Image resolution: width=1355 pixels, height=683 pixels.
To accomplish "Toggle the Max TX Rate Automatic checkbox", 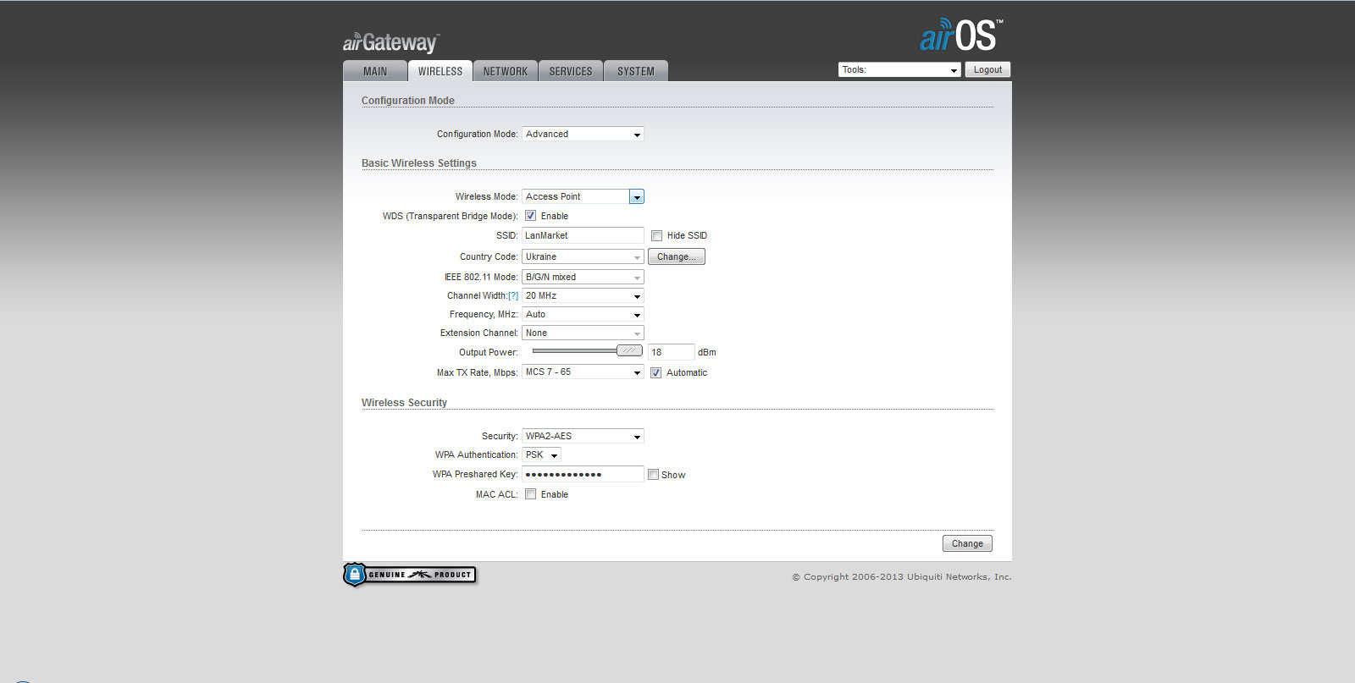I will [655, 372].
